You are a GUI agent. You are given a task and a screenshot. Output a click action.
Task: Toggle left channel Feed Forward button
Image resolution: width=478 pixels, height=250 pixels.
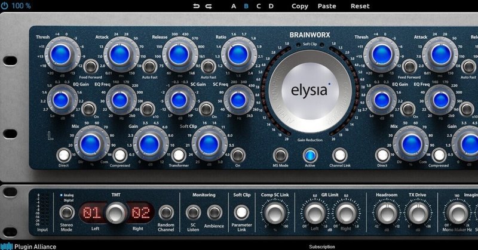91,66
